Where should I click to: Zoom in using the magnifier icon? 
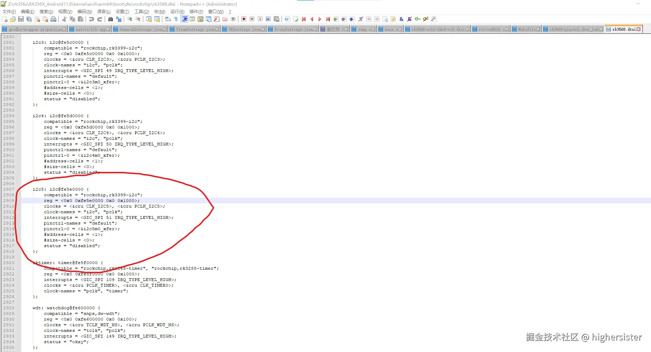tap(130, 19)
